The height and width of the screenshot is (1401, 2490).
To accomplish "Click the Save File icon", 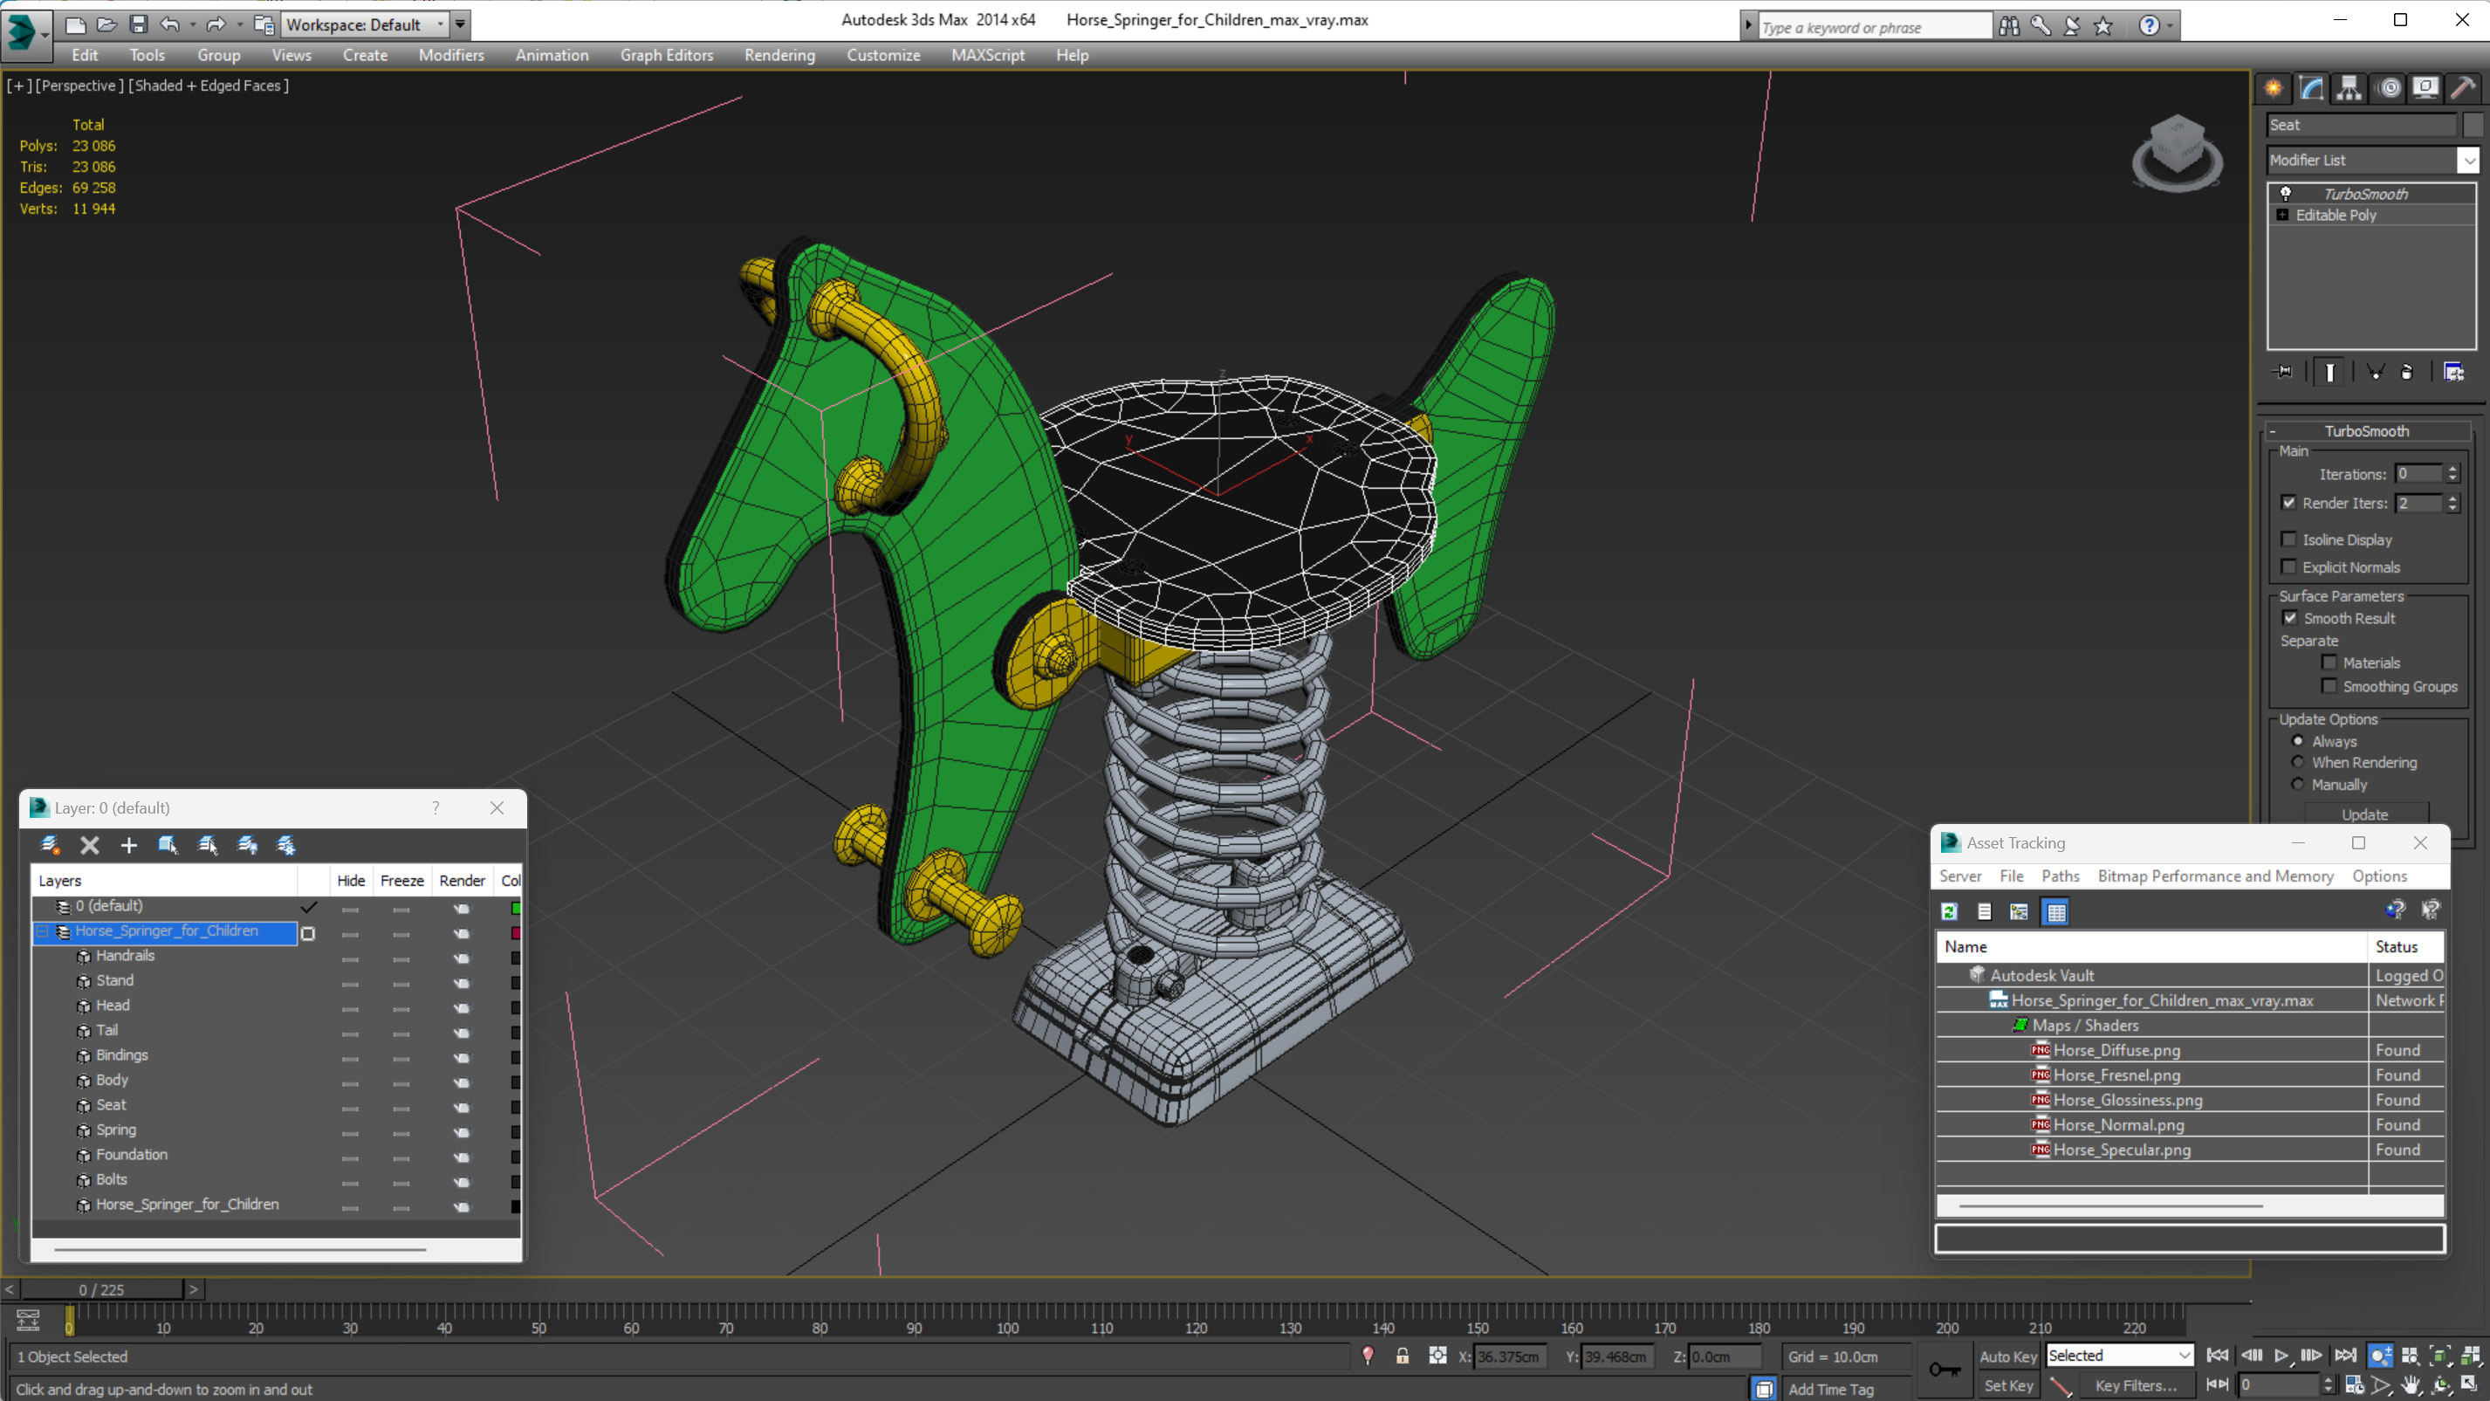I will click(138, 24).
